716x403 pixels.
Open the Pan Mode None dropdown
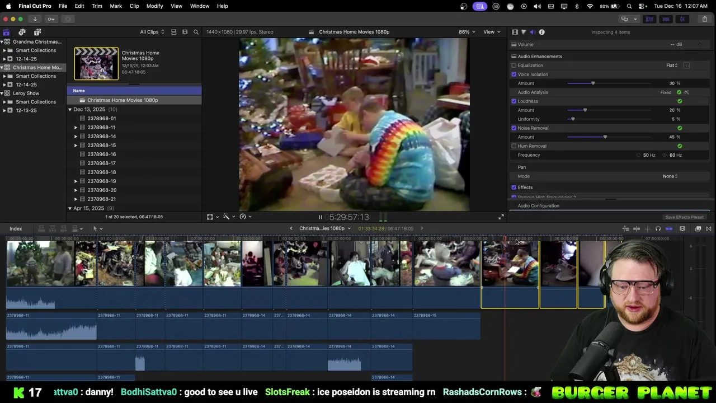click(670, 176)
